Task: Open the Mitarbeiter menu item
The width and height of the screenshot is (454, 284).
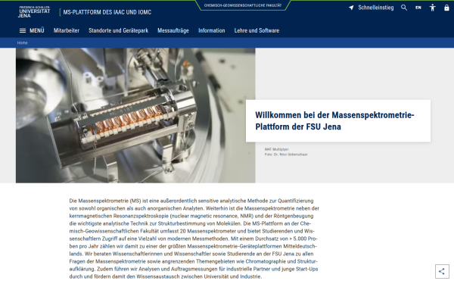Action: pyautogui.click(x=67, y=31)
